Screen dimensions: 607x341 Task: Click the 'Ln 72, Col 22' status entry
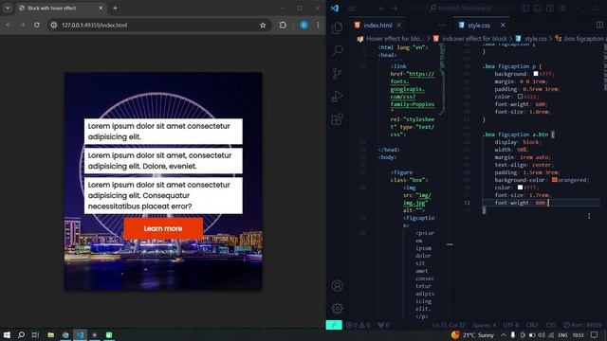coord(449,325)
